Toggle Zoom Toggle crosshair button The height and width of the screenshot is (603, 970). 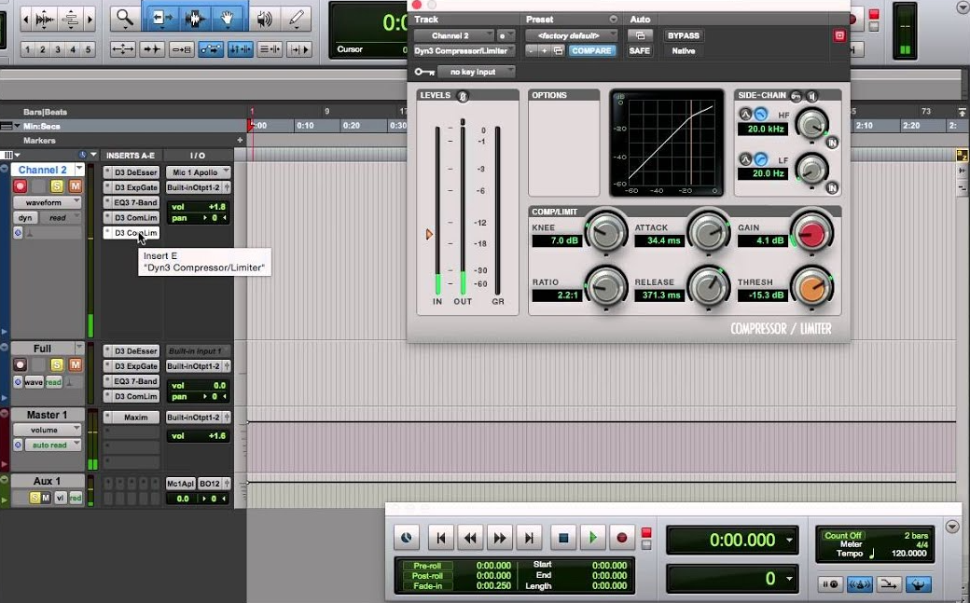point(122,49)
